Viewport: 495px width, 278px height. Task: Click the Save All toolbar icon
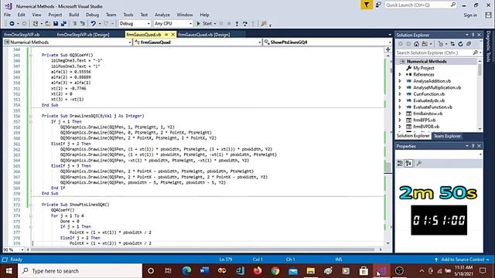pyautogui.click(x=63, y=24)
